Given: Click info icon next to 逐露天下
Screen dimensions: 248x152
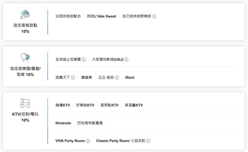Looking at the screenshot, I should pyautogui.click(x=73, y=77).
